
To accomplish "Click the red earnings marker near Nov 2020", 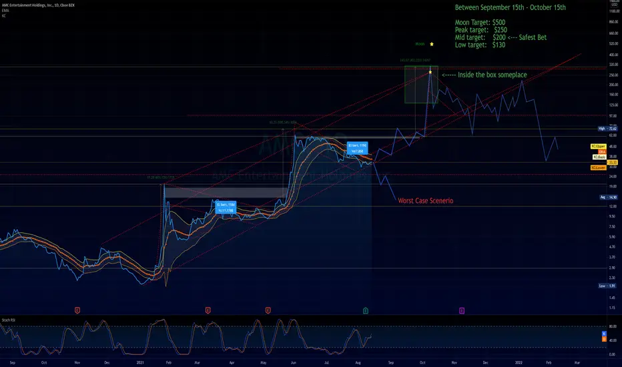I will 77,311.
